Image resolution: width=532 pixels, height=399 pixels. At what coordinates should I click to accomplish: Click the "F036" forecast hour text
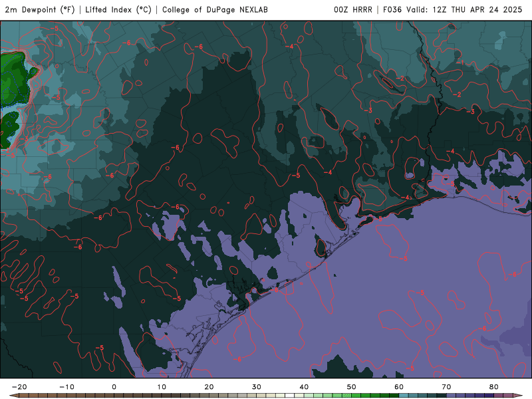point(392,10)
